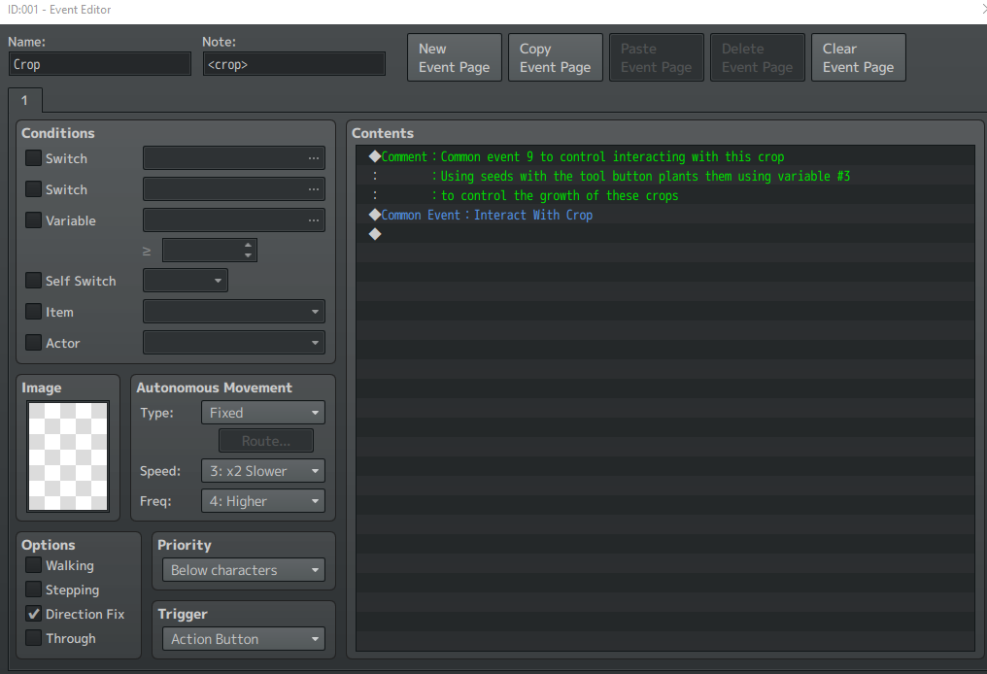Enable the Self Switch condition checkbox
Image resolution: width=987 pixels, height=674 pixels.
click(33, 280)
